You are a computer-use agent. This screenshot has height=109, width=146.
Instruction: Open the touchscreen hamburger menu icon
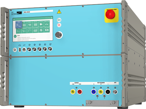tap(14, 19)
